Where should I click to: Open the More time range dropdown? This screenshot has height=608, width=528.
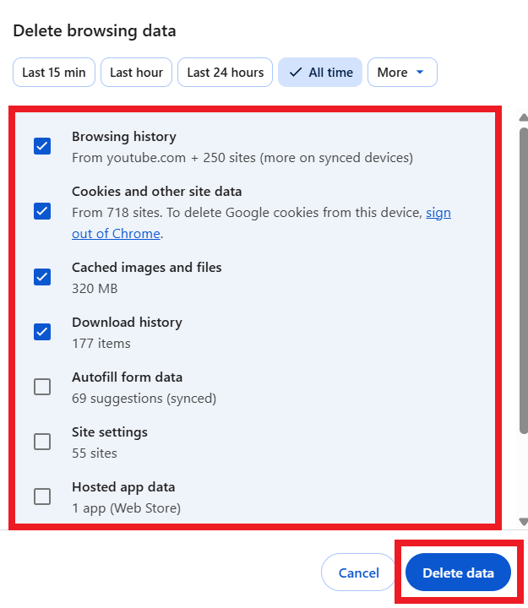[x=402, y=73]
